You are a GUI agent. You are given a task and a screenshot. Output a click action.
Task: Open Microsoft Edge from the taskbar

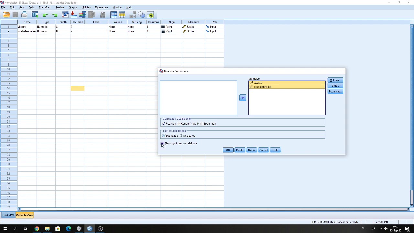tap(69, 229)
